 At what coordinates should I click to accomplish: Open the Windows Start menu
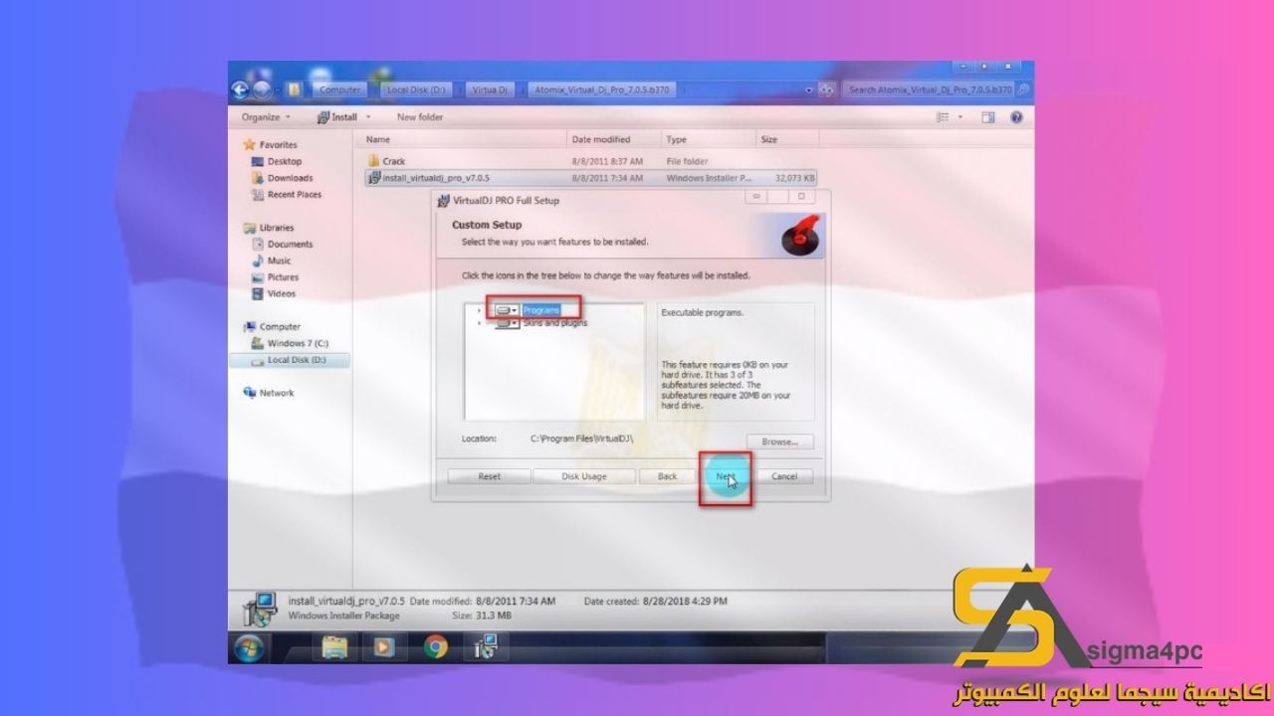[x=249, y=648]
